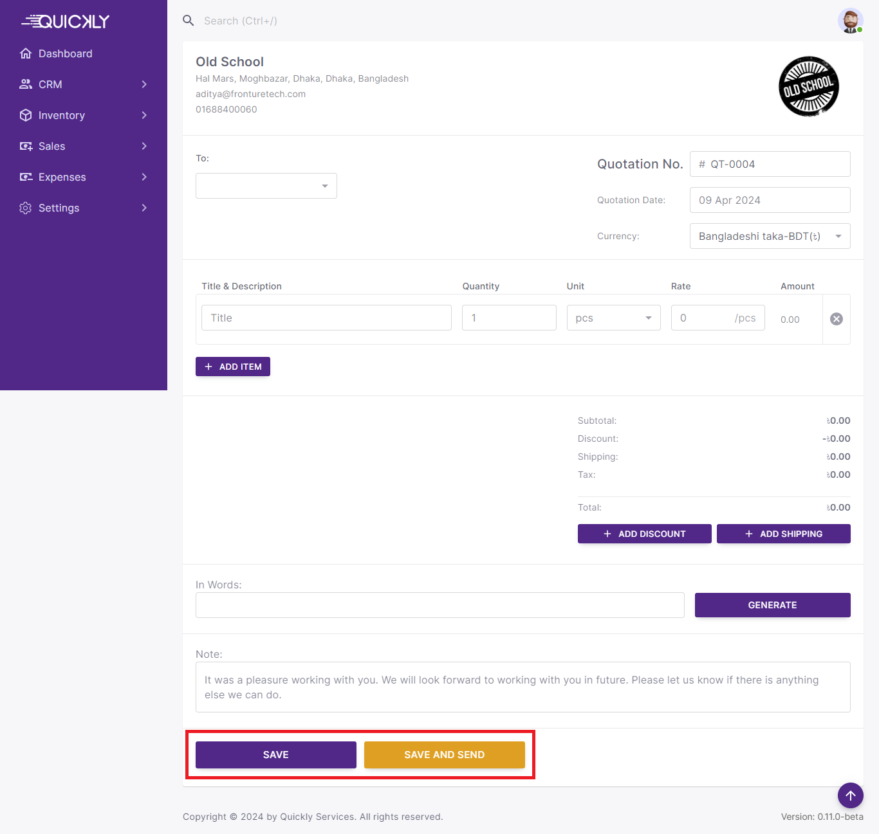Expand the Expenses sidebar menu
The height and width of the screenshot is (834, 879).
click(84, 177)
